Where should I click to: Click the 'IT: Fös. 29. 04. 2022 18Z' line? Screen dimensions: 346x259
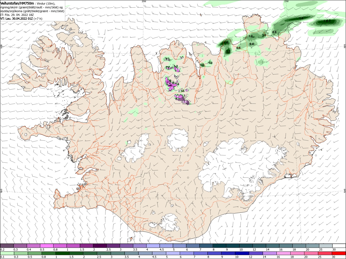pos(17,15)
